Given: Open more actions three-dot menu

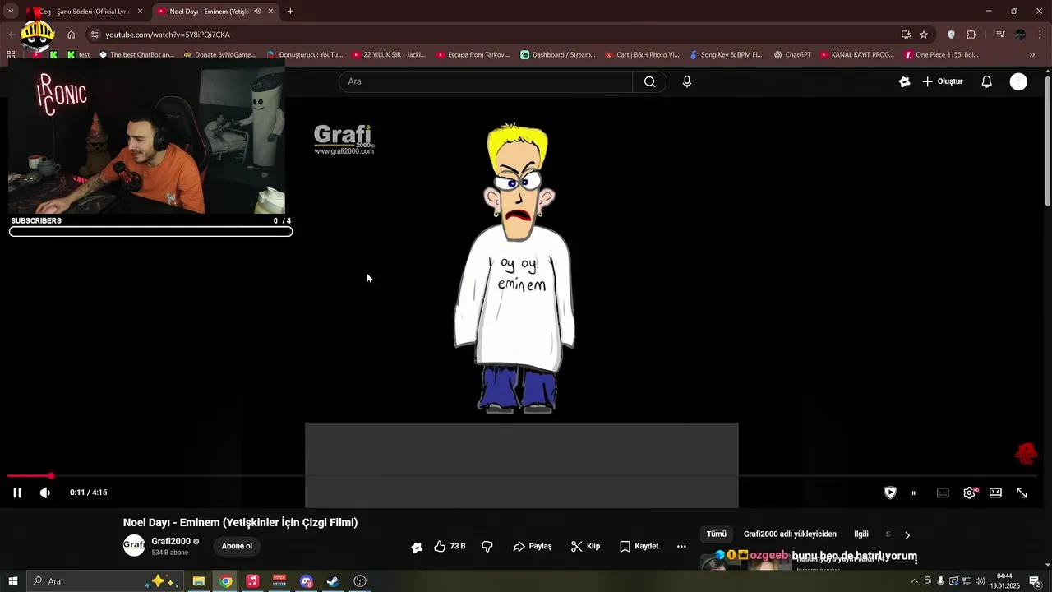Looking at the screenshot, I should click(x=681, y=546).
